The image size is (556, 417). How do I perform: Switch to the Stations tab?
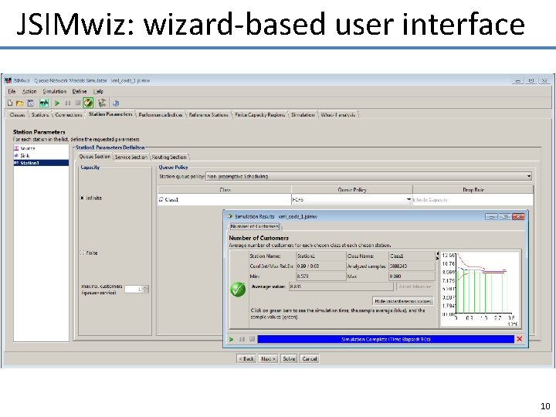click(40, 114)
